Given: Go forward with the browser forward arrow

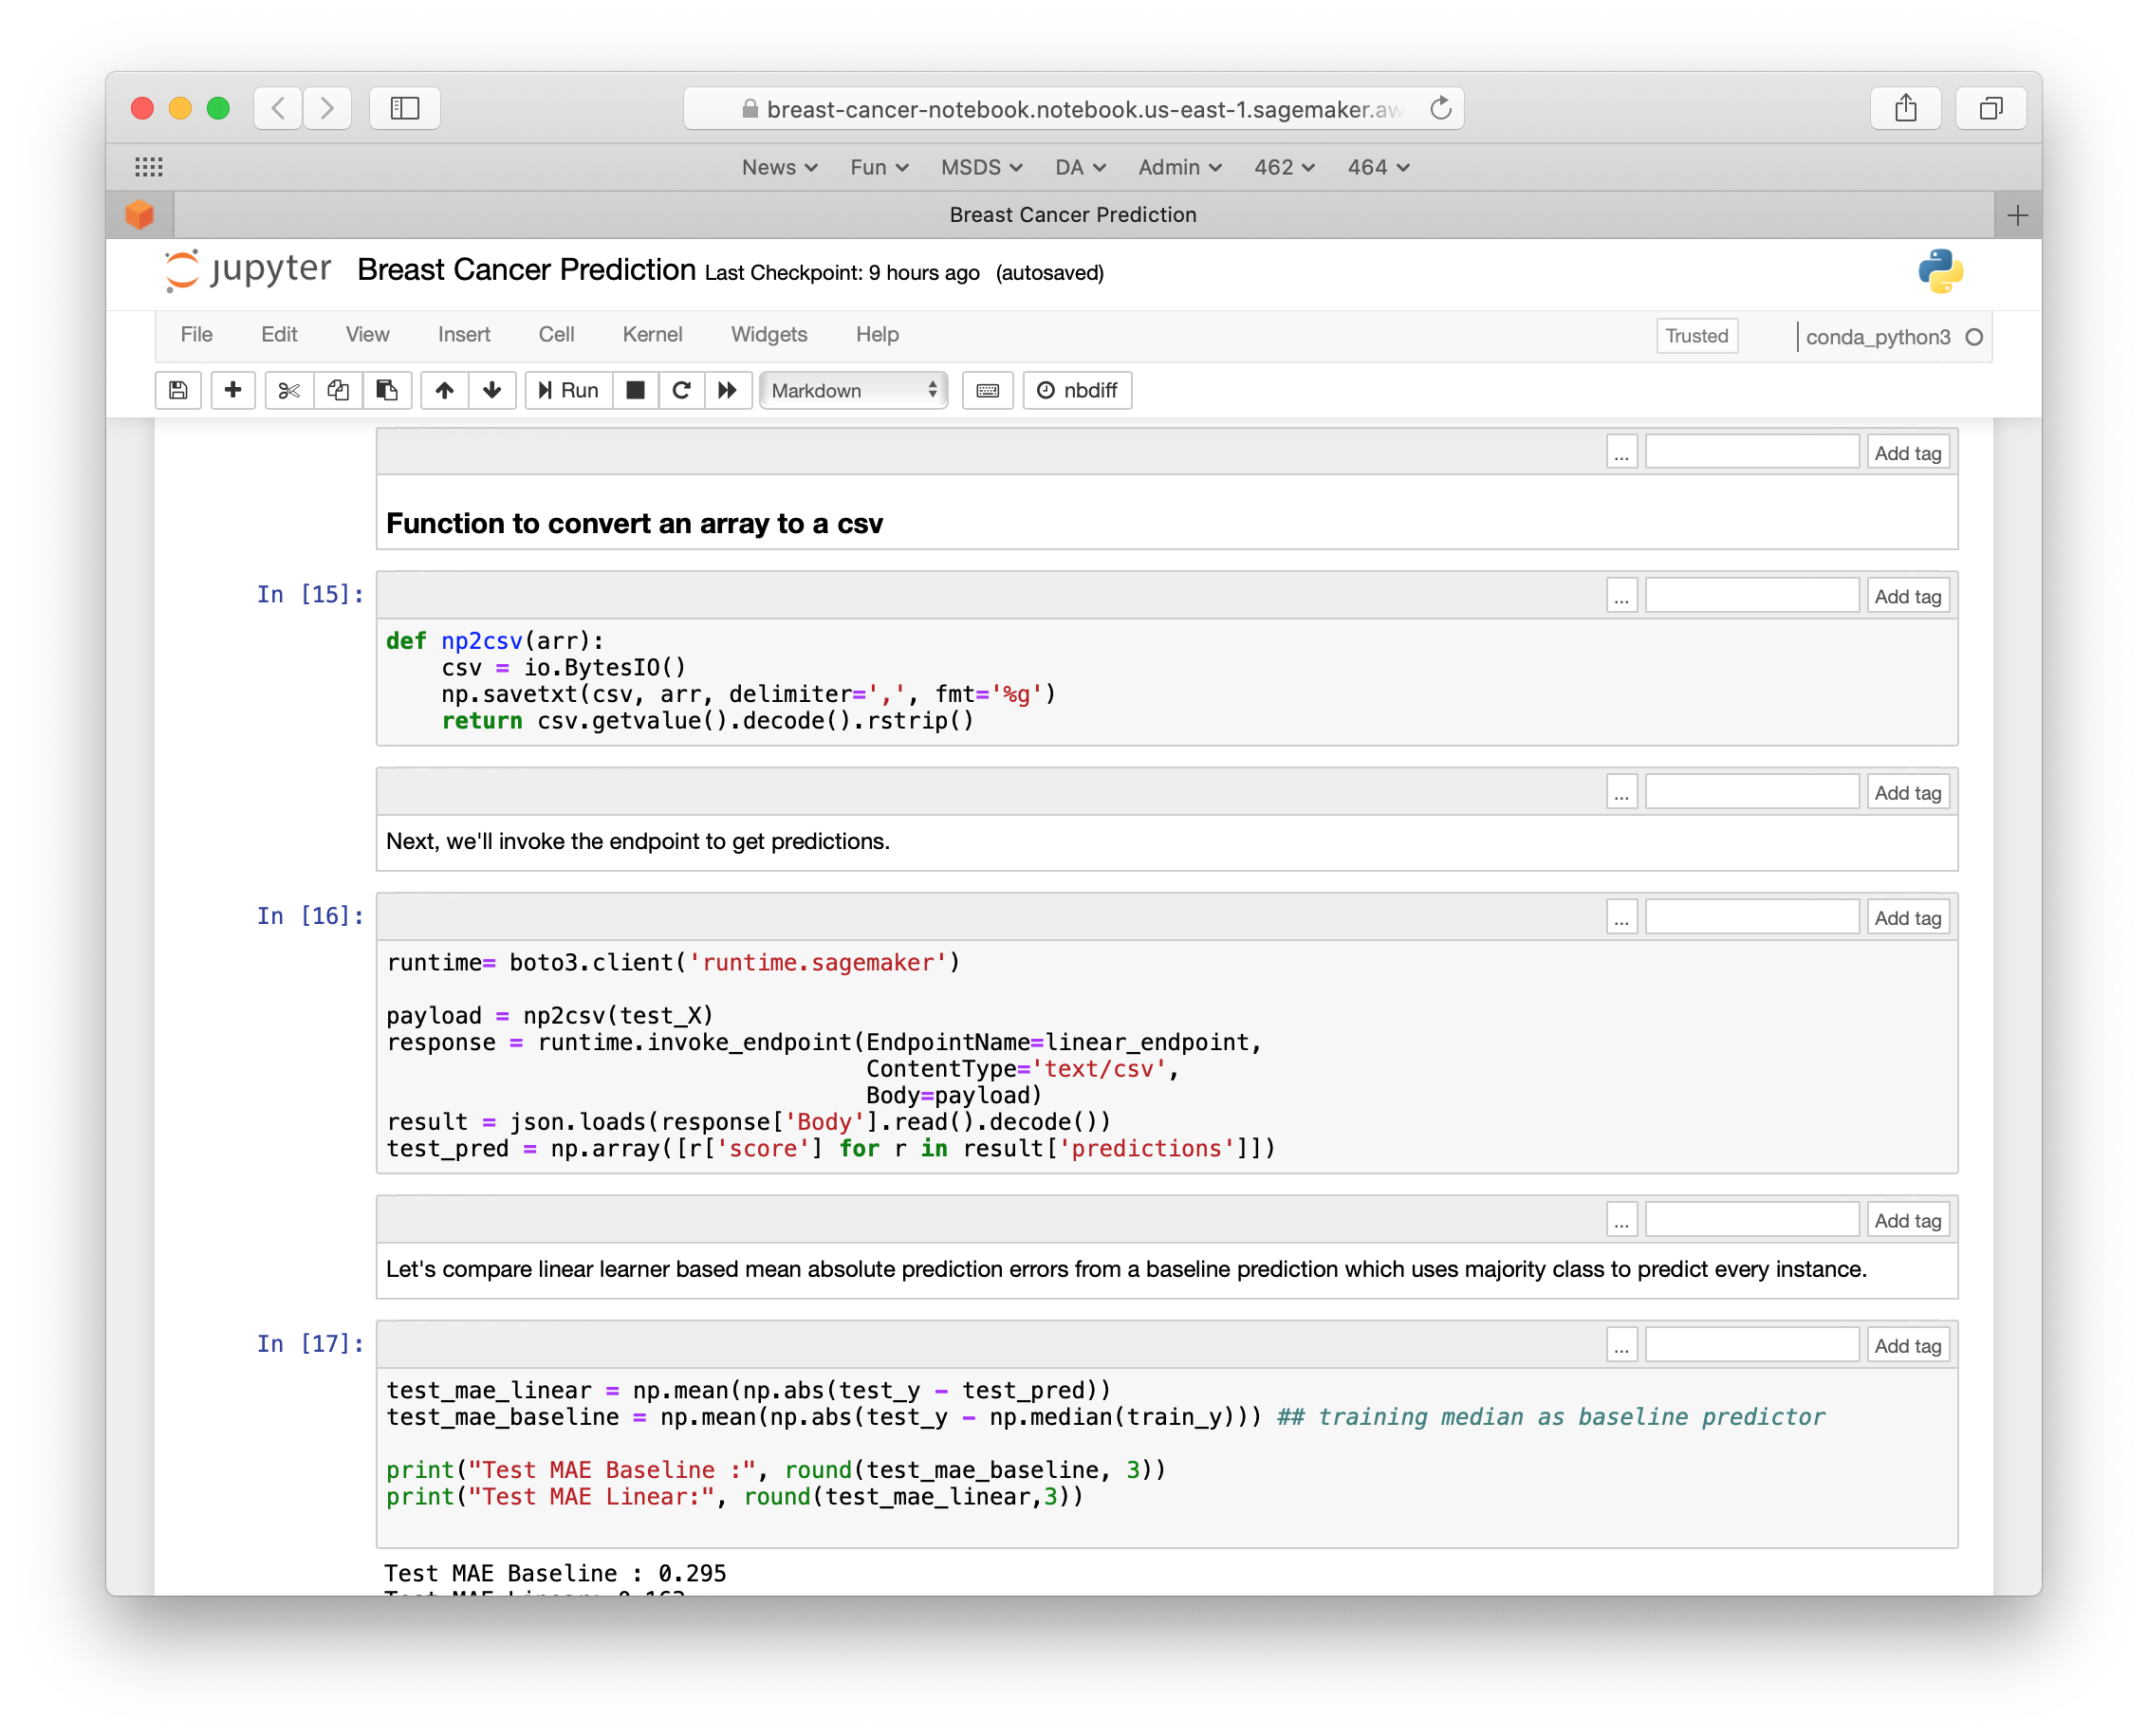Looking at the screenshot, I should (x=327, y=108).
